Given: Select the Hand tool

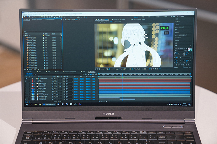Looking at the screenshot, I should click(x=30, y=17).
